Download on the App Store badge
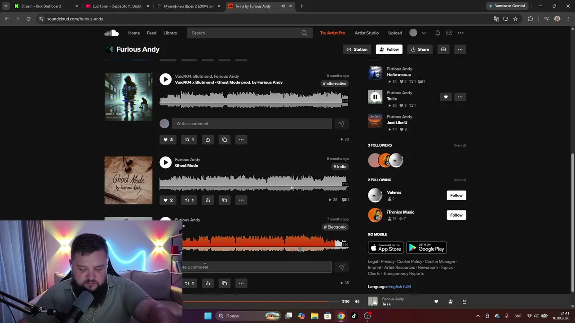Screen dimensions: 575x323 (386, 248)
